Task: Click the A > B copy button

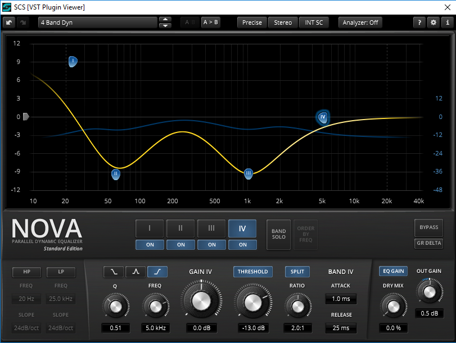Action: click(x=210, y=22)
